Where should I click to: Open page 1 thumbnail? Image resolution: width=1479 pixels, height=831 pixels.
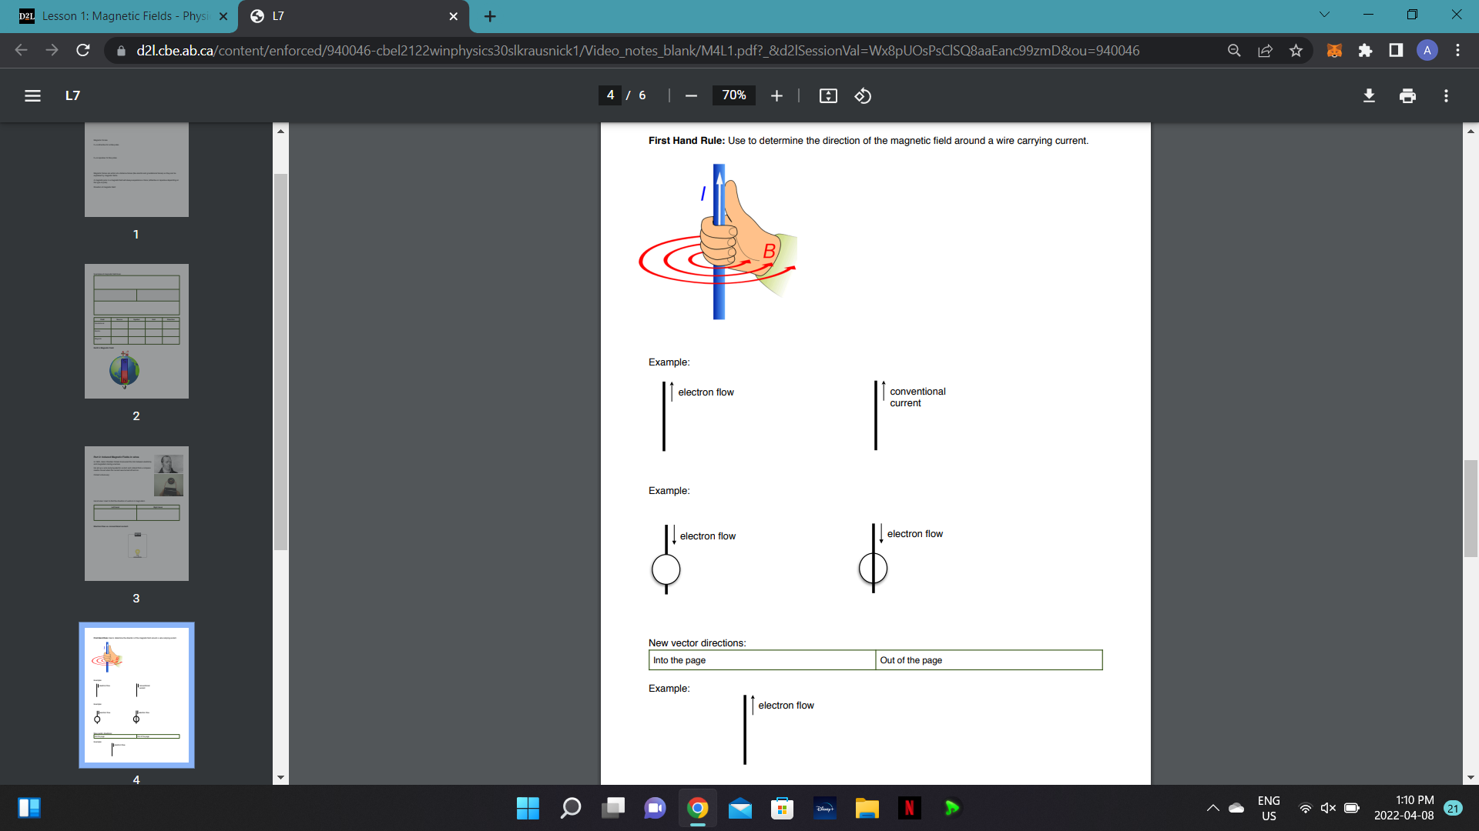click(x=136, y=169)
